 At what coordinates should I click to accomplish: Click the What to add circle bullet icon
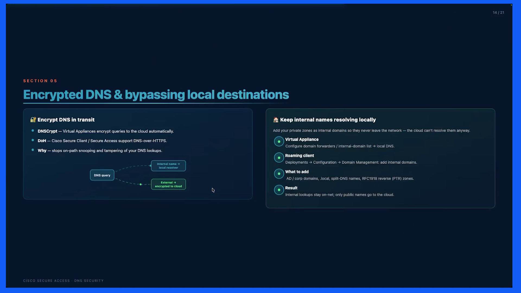pyautogui.click(x=279, y=174)
